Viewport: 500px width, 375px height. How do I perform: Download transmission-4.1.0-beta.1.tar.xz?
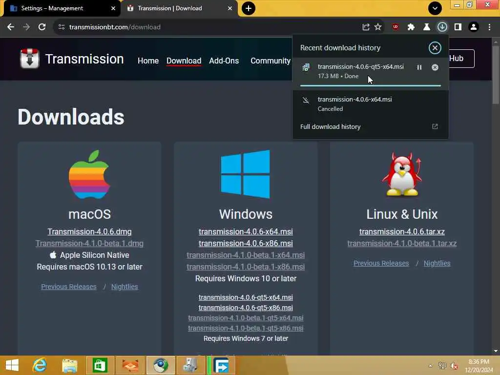[402, 244]
